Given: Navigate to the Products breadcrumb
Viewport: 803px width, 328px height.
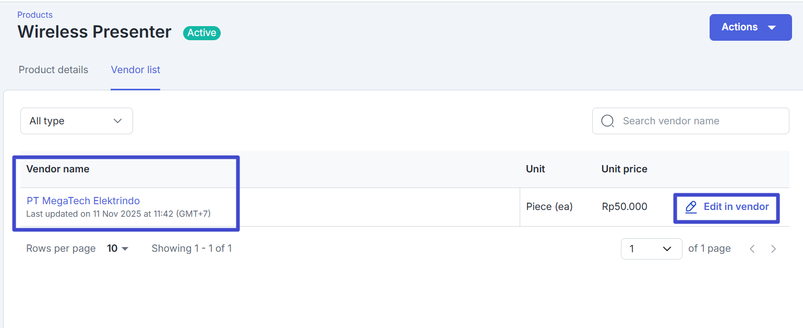Looking at the screenshot, I should (x=35, y=15).
